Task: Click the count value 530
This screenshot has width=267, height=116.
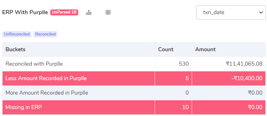Action: click(184, 64)
